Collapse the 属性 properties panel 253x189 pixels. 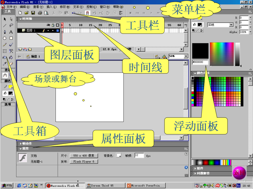tap(21, 149)
